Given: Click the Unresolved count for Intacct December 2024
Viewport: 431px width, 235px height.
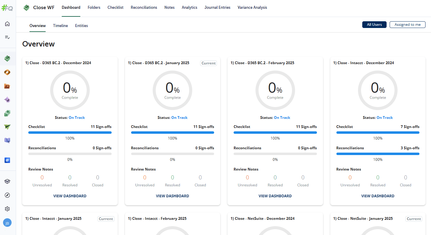Looking at the screenshot, I should [x=350, y=178].
